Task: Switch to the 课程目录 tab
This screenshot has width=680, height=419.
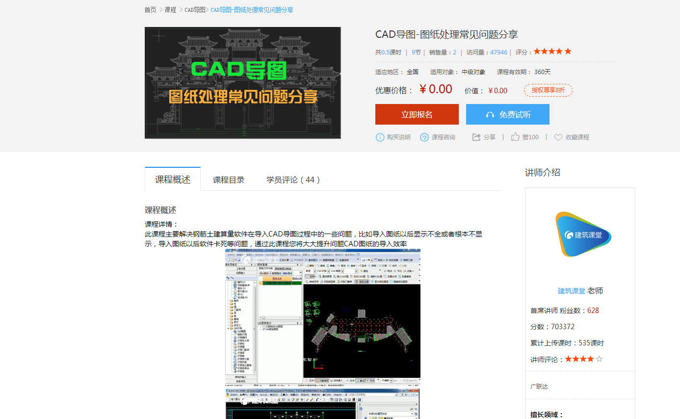Action: pyautogui.click(x=229, y=180)
